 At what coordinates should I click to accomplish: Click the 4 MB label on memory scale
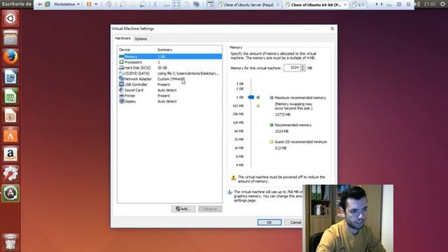point(239,165)
